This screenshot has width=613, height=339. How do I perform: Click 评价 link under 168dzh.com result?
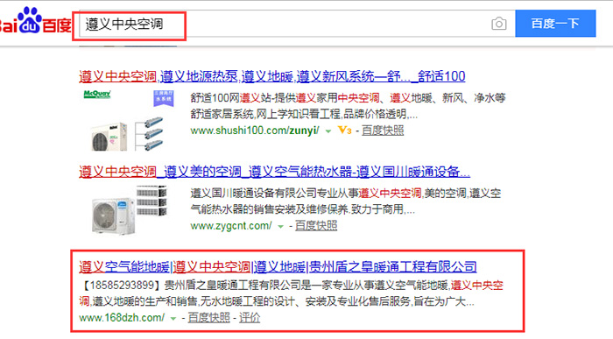250,317
